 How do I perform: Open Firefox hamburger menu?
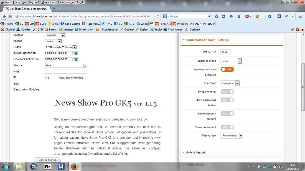(300, 16)
